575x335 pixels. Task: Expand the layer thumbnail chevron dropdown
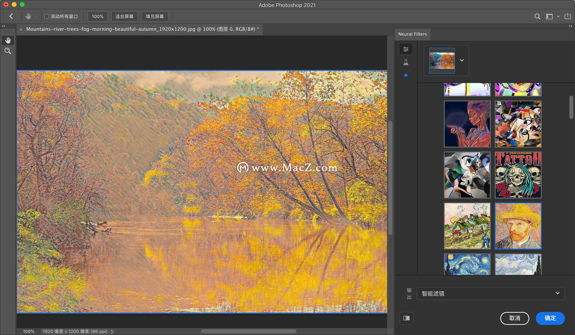coord(462,60)
